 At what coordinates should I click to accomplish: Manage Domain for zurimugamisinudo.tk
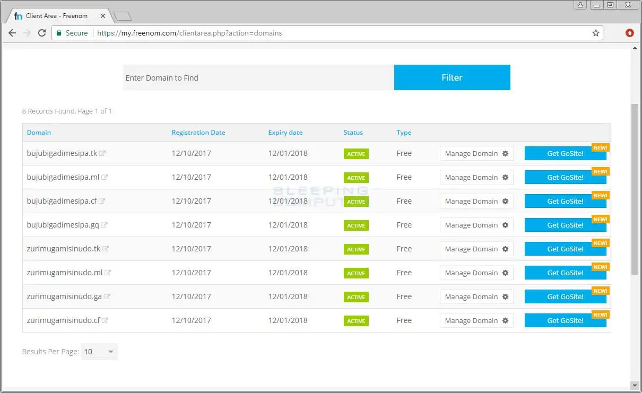point(476,249)
